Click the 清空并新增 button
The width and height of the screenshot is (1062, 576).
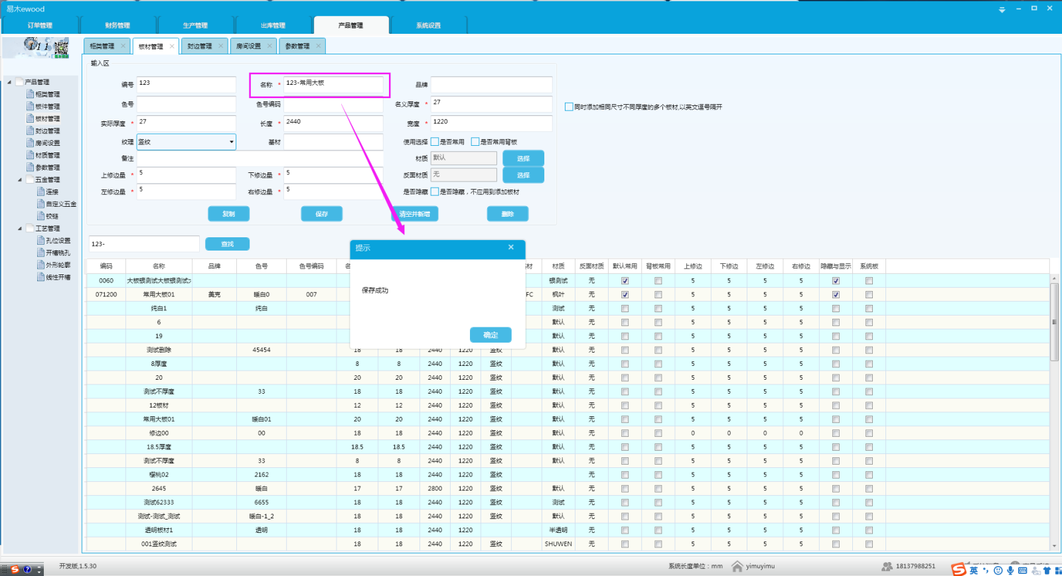415,213
